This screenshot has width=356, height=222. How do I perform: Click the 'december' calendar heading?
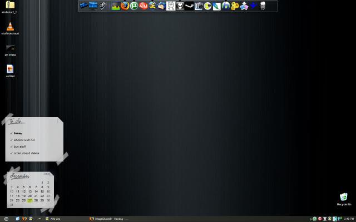[19, 176]
